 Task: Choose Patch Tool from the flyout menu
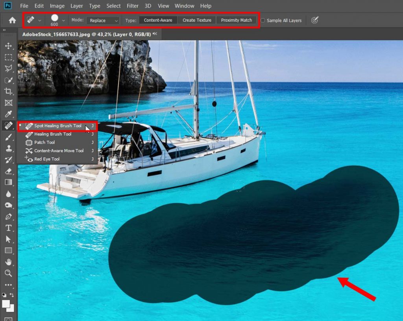[x=45, y=142]
